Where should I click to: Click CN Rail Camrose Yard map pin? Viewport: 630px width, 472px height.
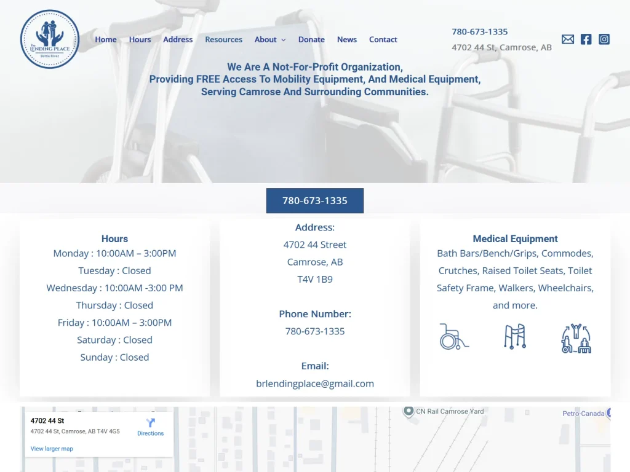click(409, 411)
